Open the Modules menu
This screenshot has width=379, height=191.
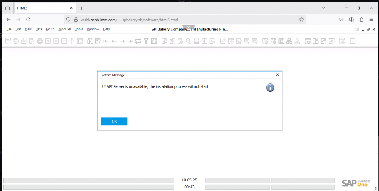tap(65, 29)
